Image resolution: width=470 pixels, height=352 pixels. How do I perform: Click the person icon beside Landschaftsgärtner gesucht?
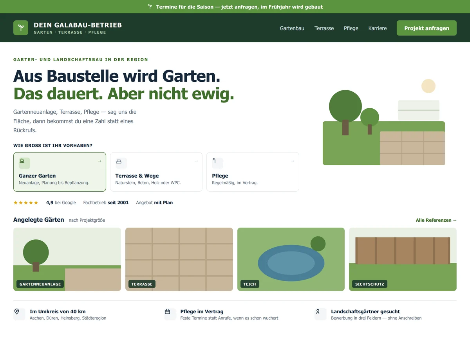[318, 312]
